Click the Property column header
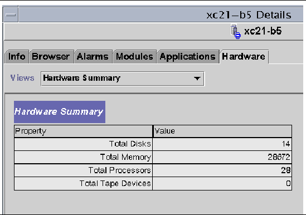This screenshot has height=215, width=306. 84,131
